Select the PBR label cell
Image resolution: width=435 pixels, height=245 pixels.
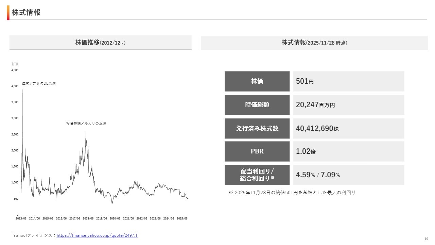point(257,151)
